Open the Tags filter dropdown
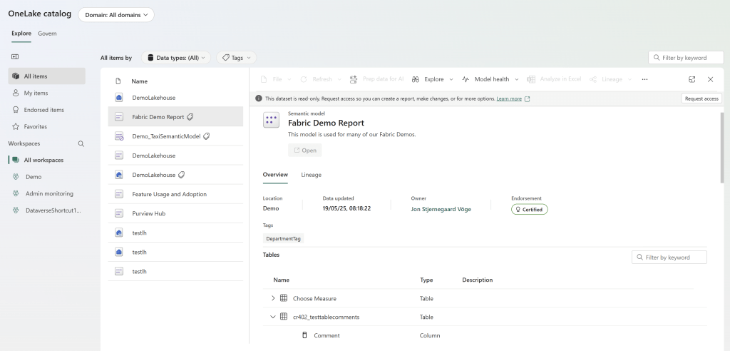Screen dimensions: 730x351 (236, 58)
